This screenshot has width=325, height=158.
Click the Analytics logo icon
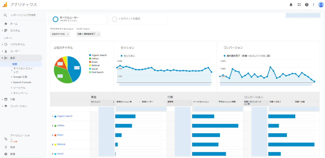5,4
